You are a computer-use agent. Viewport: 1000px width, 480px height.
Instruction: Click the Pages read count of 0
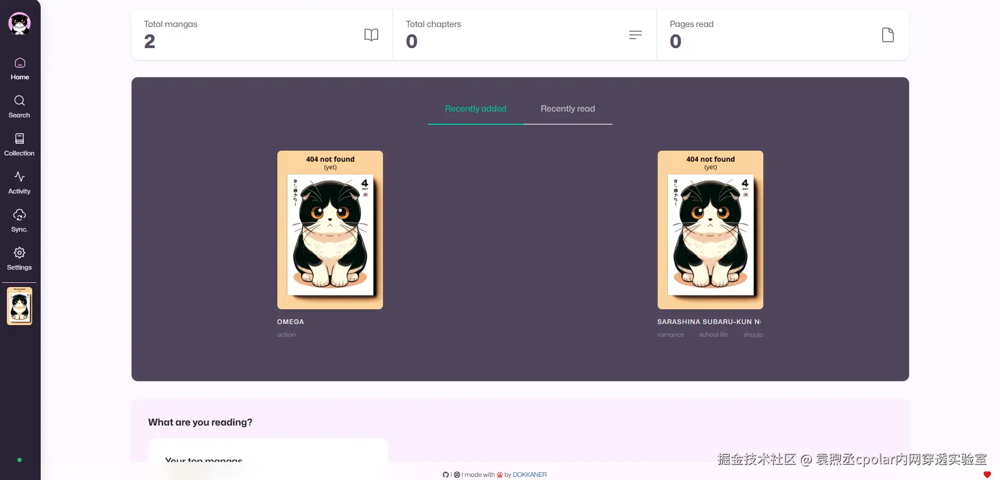pyautogui.click(x=676, y=41)
